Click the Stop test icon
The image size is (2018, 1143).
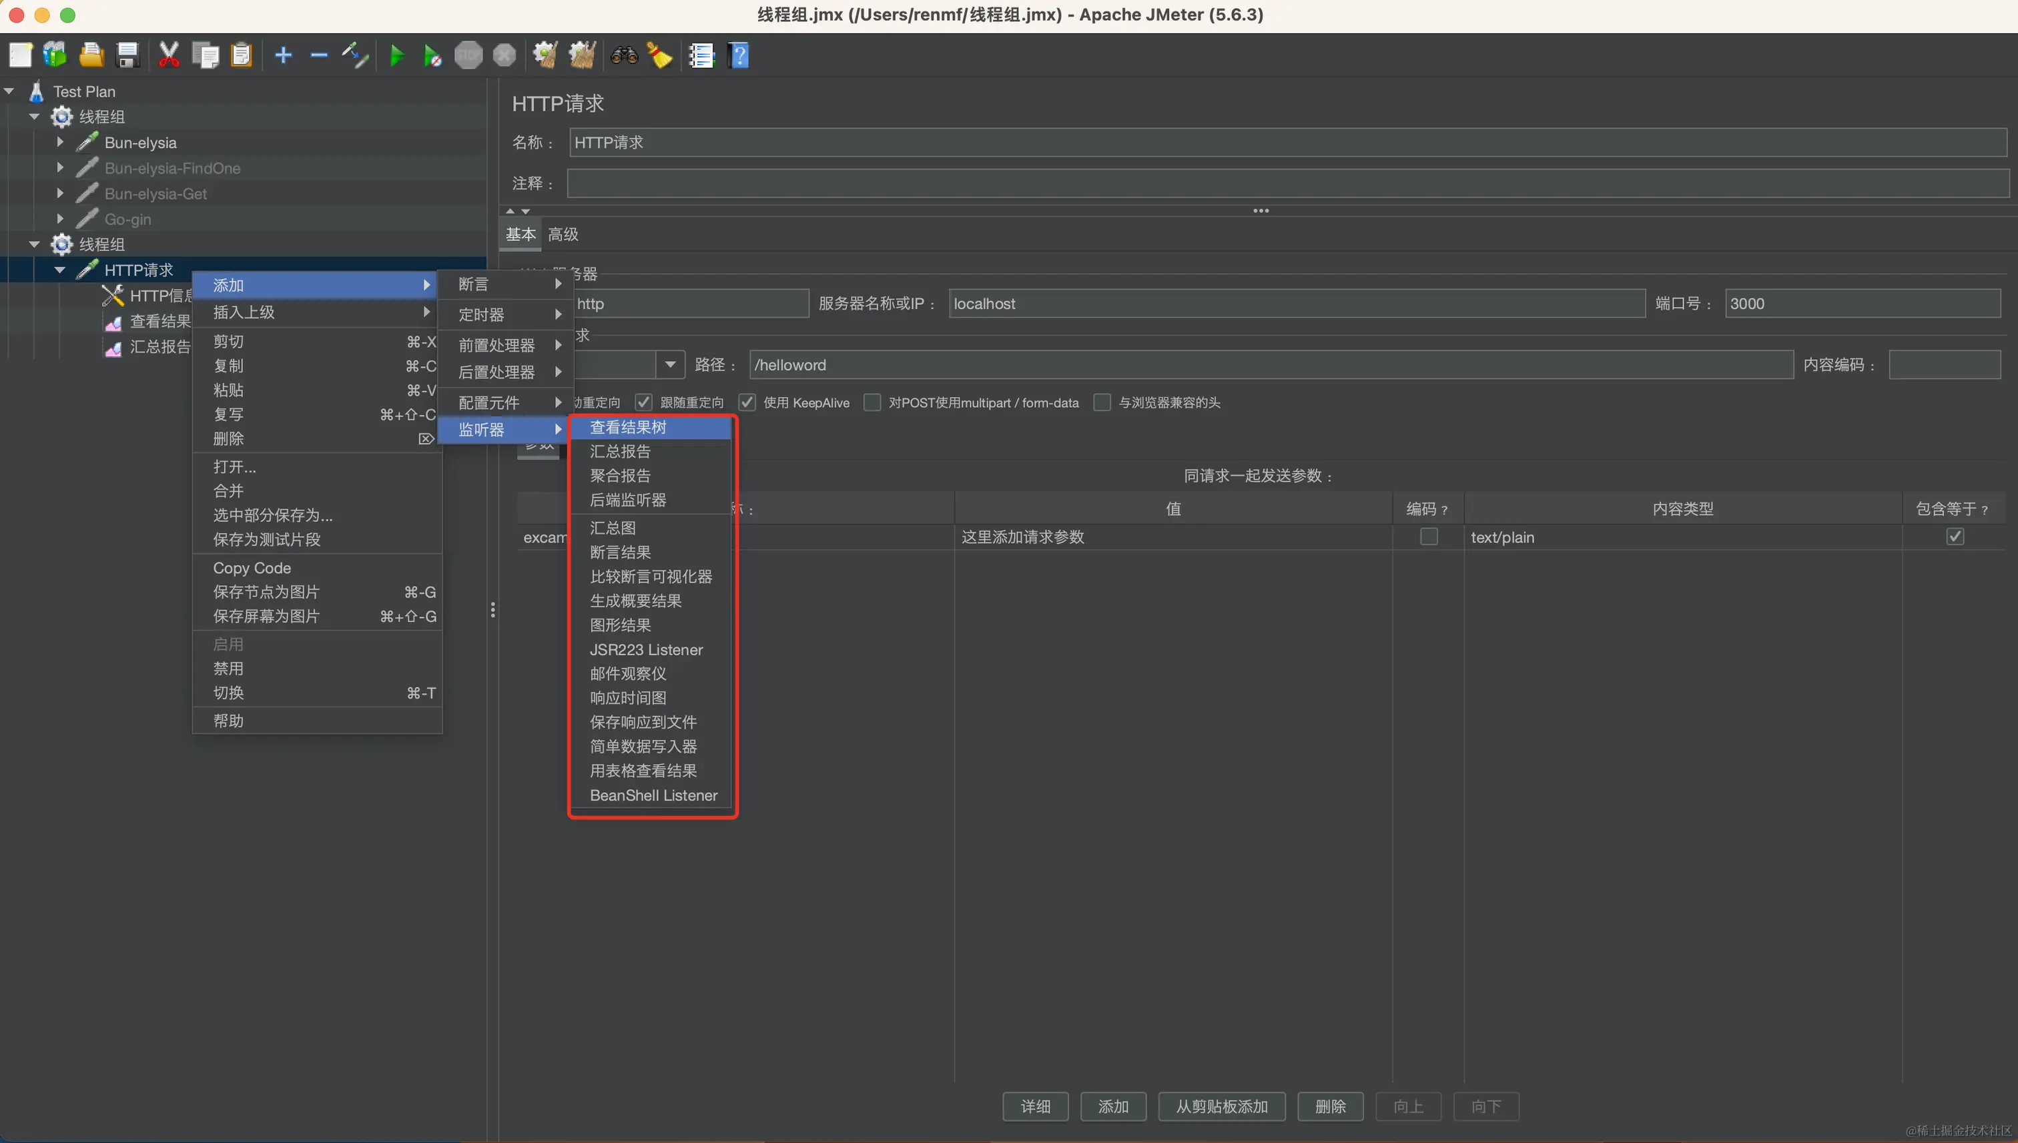click(x=468, y=55)
